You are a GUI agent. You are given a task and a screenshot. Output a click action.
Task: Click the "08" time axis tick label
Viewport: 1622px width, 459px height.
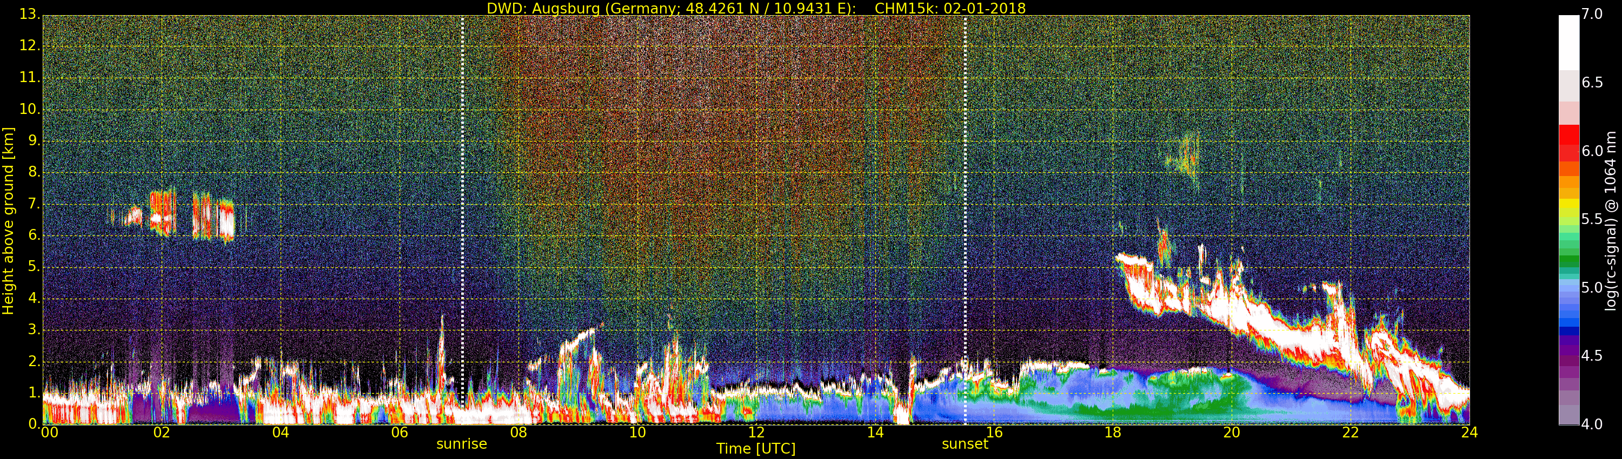click(x=518, y=432)
